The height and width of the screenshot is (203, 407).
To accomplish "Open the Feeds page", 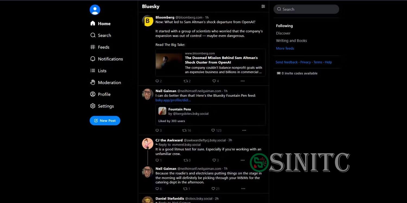I will (100, 47).
